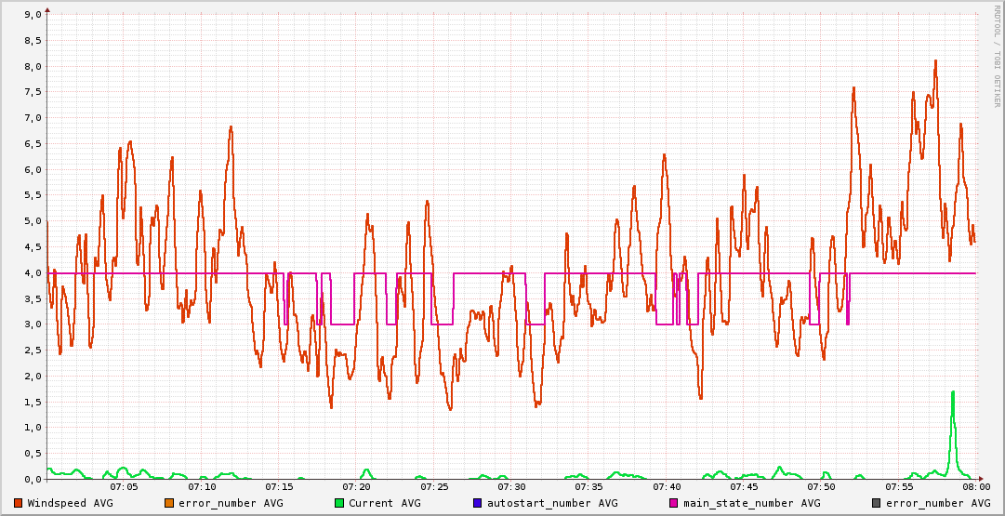Select the 07:30 time axis label
Image resolution: width=1005 pixels, height=516 pixels.
point(511,486)
